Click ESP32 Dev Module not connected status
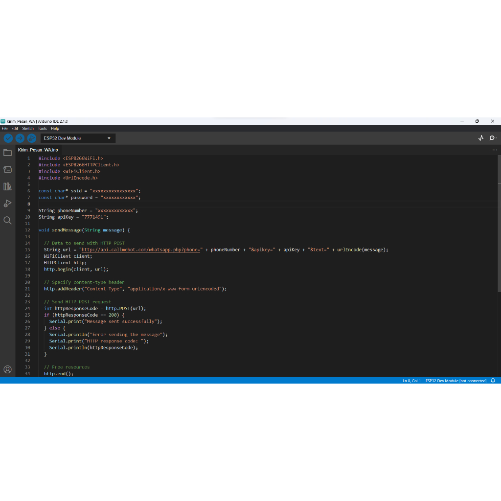The image size is (501, 501). (x=456, y=381)
